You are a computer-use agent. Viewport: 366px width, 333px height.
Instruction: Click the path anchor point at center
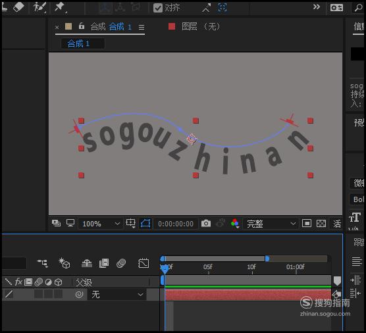click(192, 139)
